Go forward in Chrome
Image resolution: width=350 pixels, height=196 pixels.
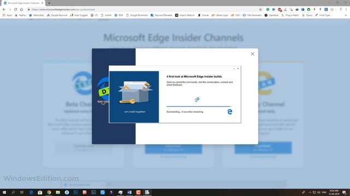point(10,10)
